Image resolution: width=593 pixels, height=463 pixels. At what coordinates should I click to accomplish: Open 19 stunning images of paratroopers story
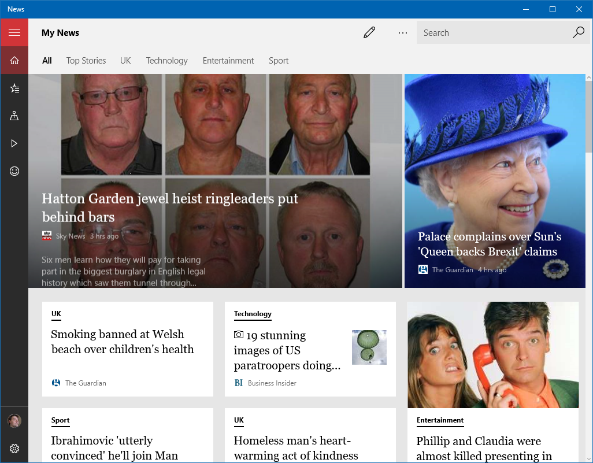point(287,350)
